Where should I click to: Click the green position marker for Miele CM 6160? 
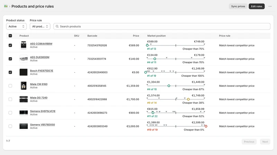(169, 86)
